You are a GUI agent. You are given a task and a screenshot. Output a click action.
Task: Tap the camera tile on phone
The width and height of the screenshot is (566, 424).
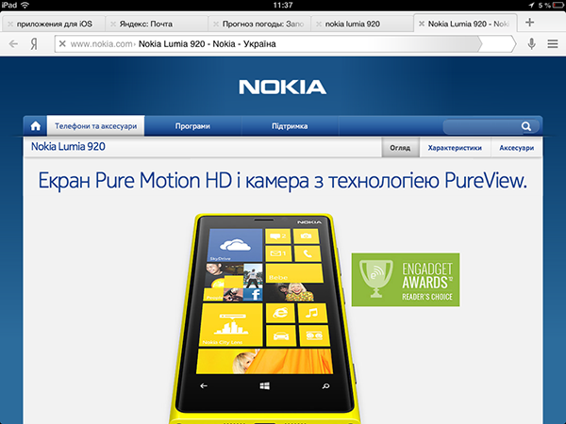click(306, 236)
